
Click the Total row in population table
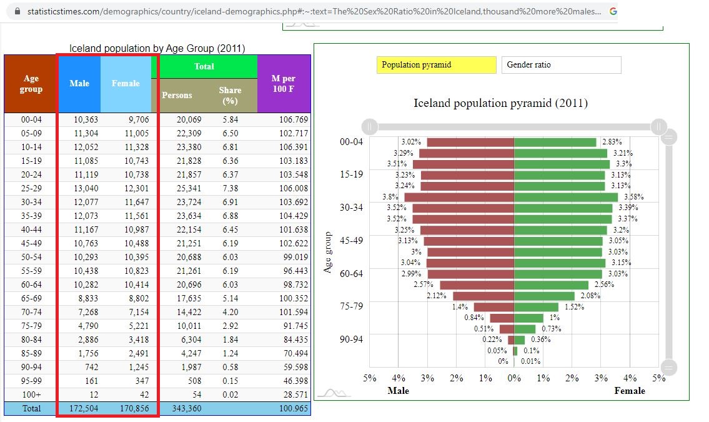(x=157, y=408)
